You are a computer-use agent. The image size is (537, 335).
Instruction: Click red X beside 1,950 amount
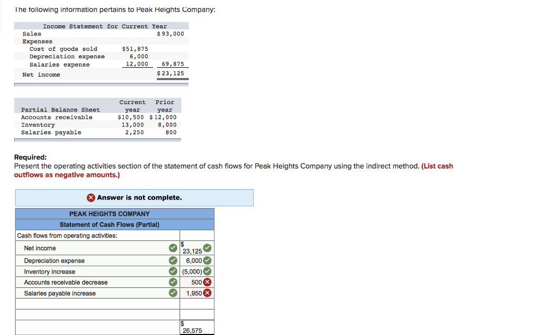click(207, 293)
